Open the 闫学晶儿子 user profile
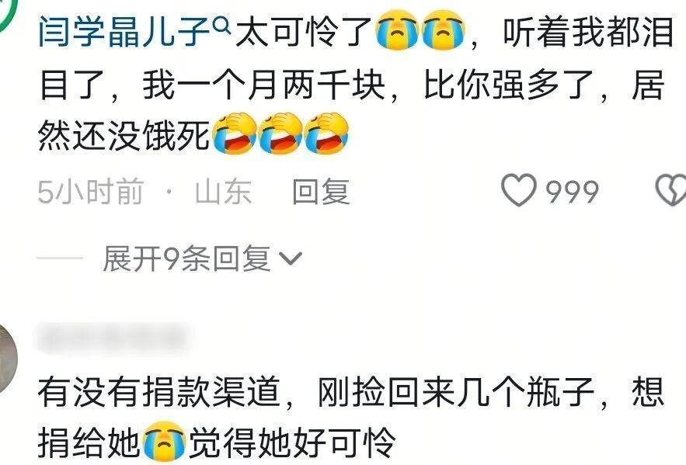Viewport: 686px width, 465px height. pyautogui.click(x=125, y=33)
